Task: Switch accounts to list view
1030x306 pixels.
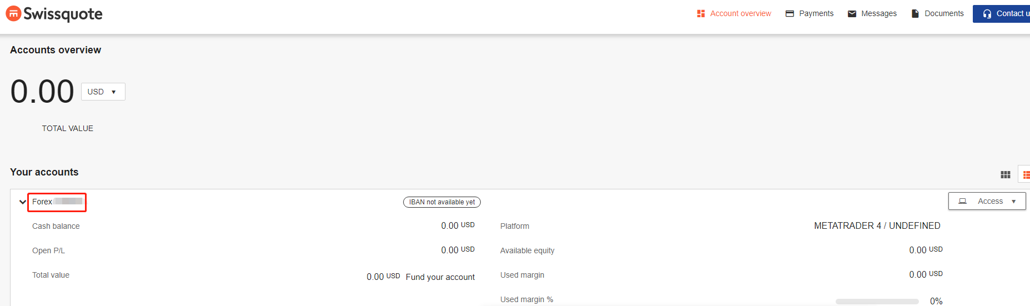Action: pyautogui.click(x=1026, y=175)
